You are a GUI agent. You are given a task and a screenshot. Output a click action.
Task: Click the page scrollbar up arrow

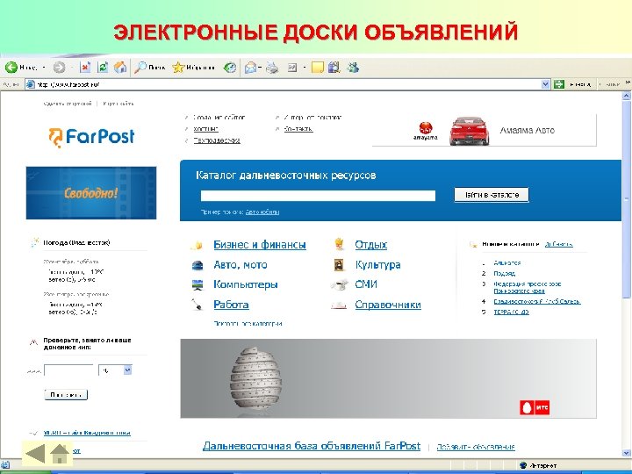click(627, 96)
